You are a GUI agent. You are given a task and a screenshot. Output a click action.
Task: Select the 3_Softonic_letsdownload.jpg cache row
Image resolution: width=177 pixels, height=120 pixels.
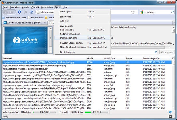coord(87,62)
